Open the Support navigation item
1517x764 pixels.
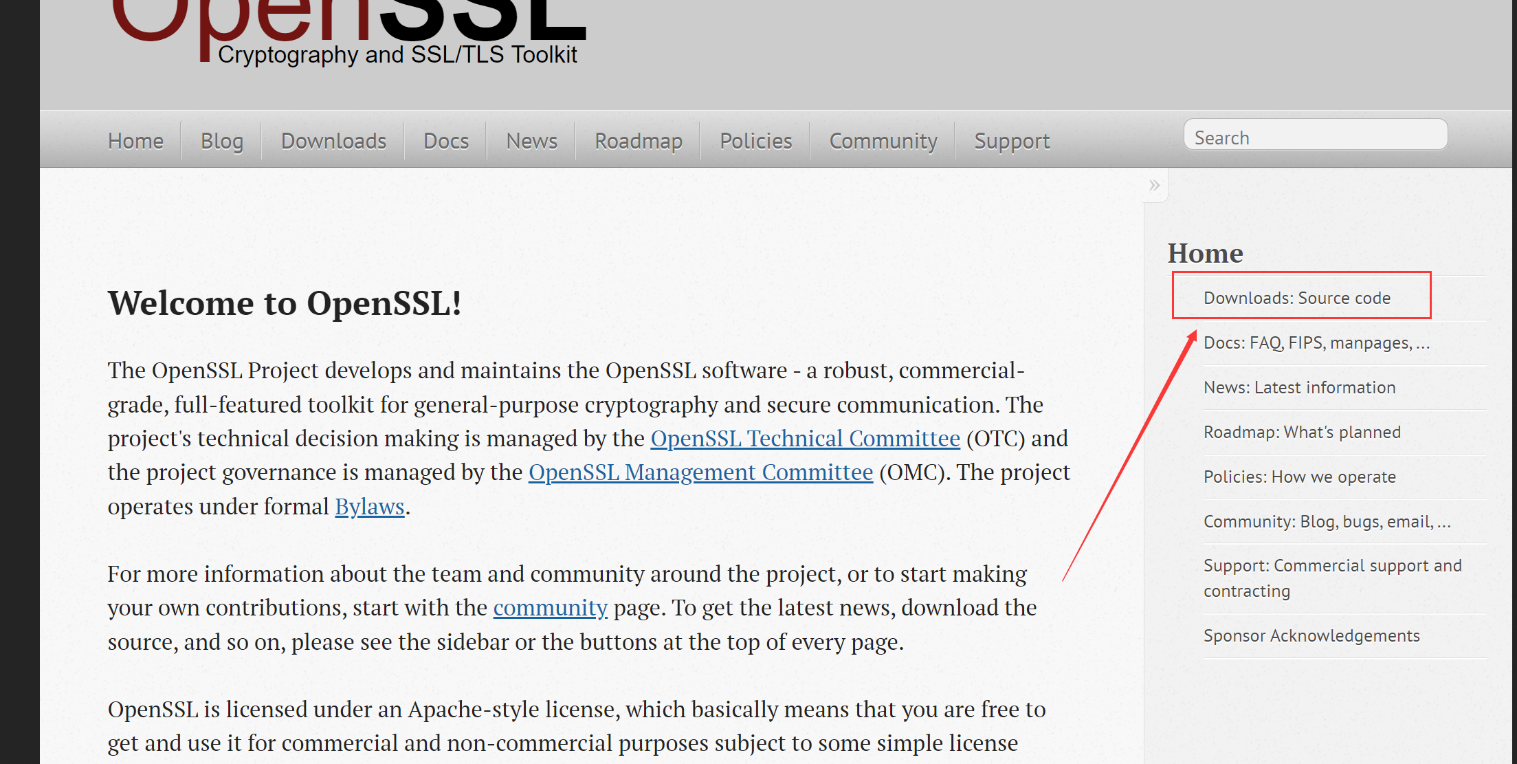click(x=1011, y=141)
